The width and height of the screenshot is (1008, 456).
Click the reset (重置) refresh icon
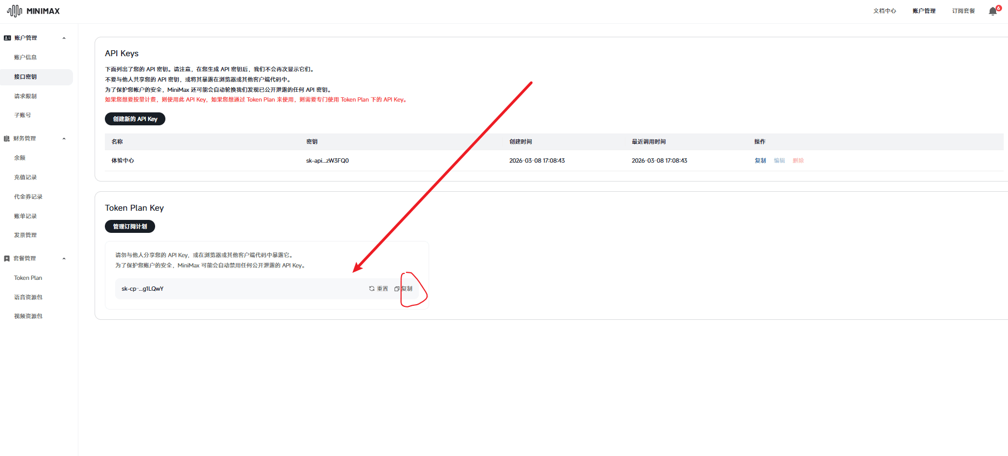pos(372,289)
